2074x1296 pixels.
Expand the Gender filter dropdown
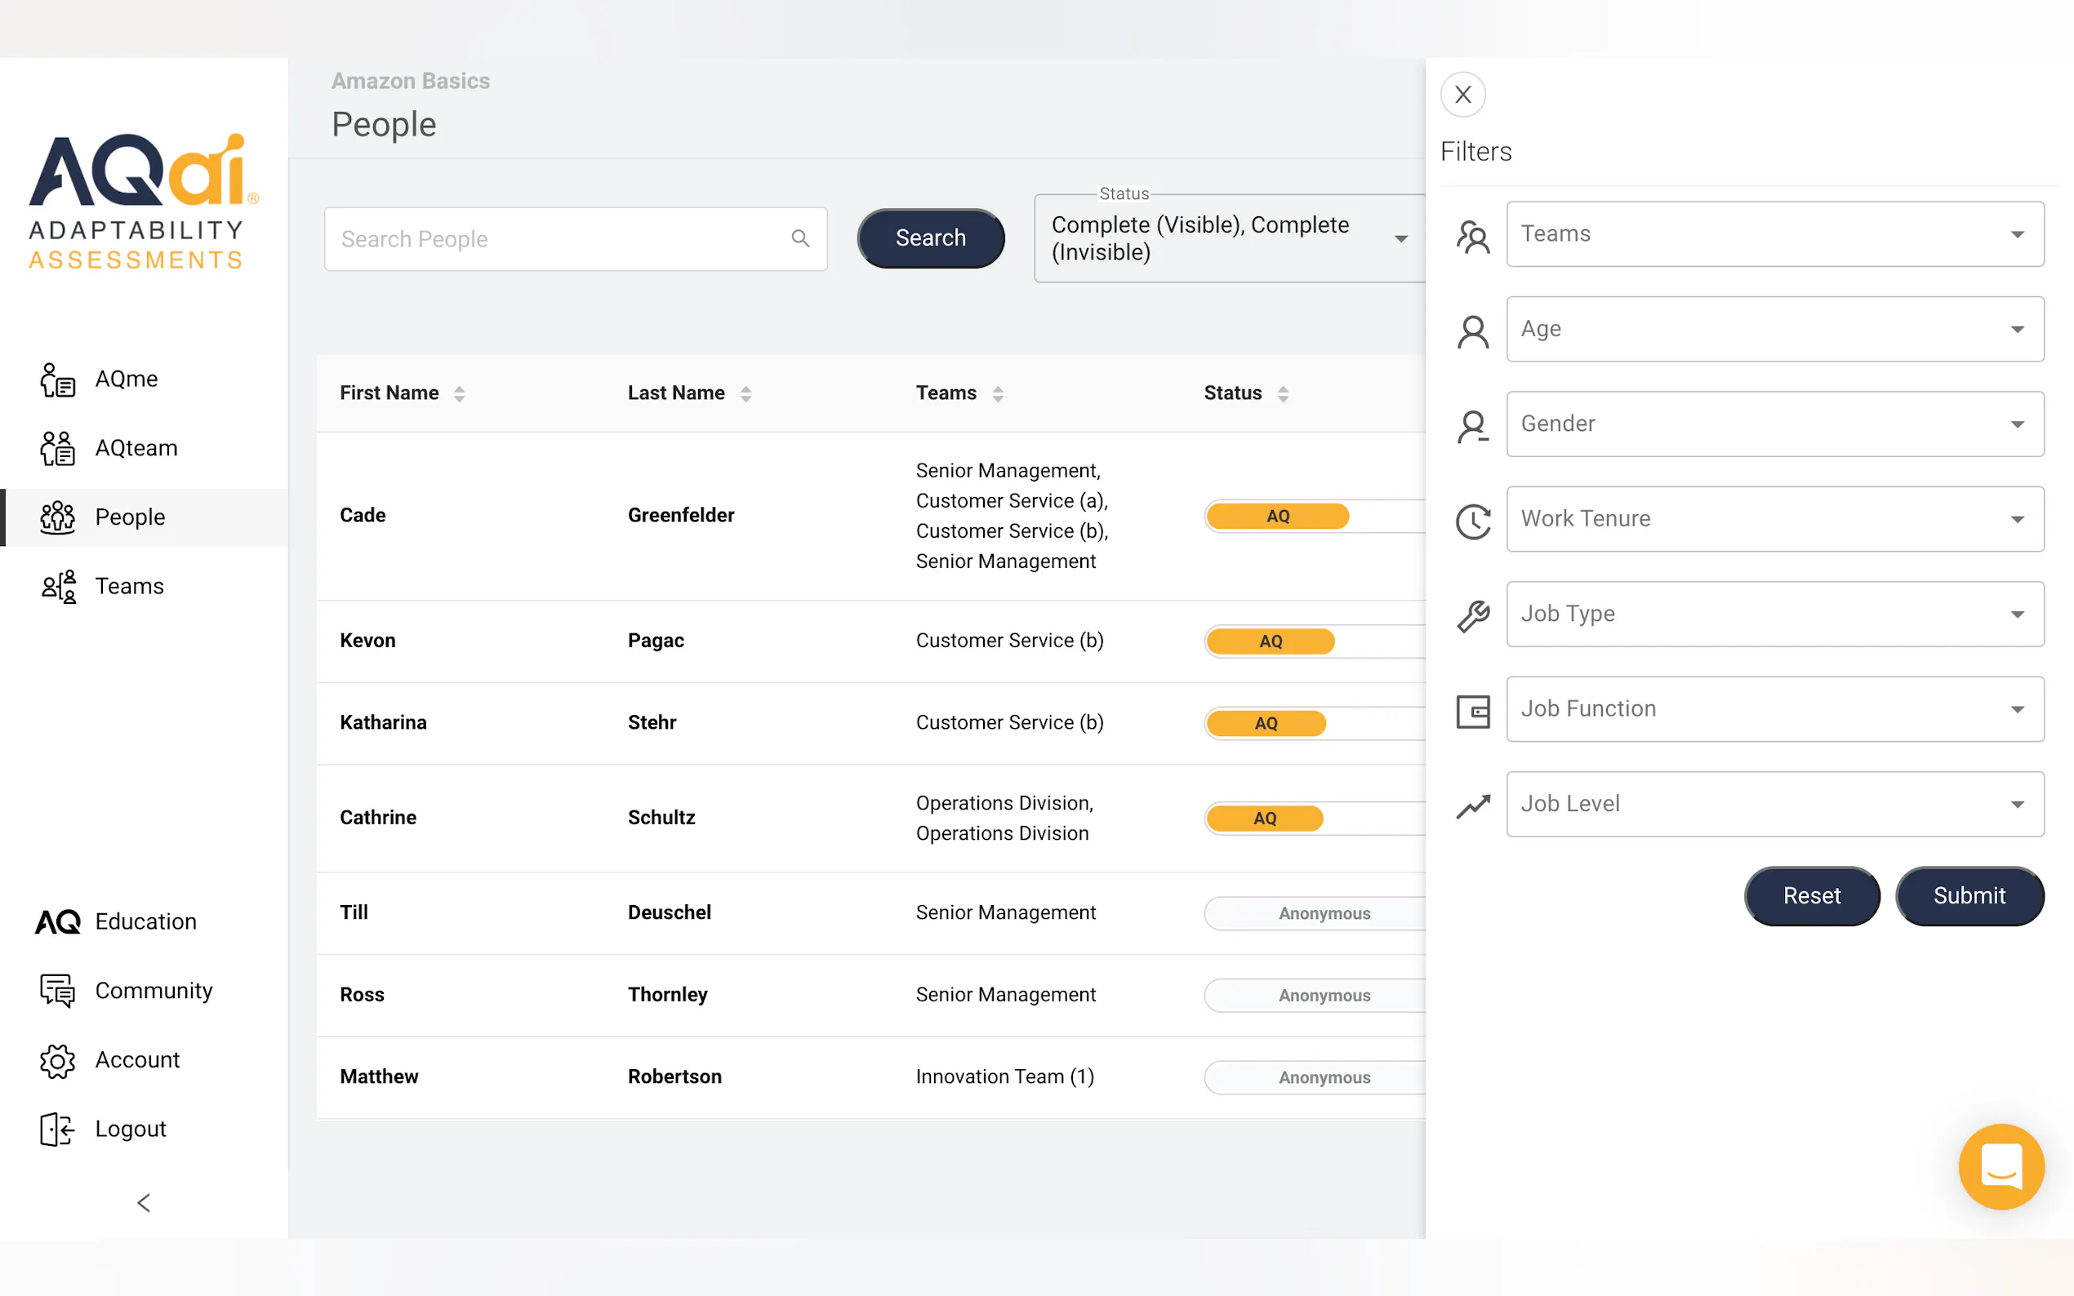pos(1774,424)
